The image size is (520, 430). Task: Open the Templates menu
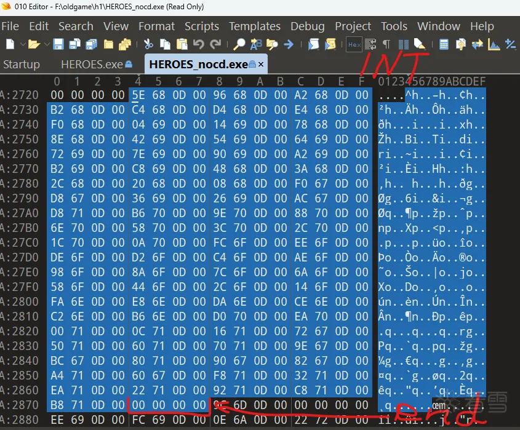tap(255, 26)
